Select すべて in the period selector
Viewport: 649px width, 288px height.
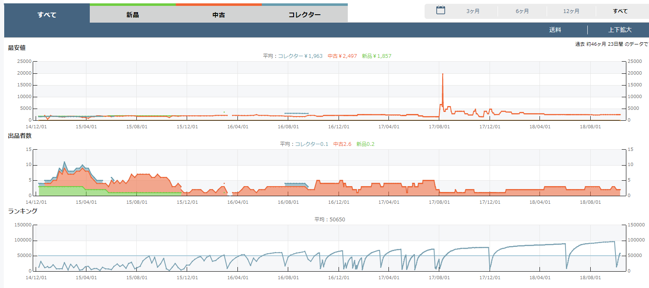pyautogui.click(x=620, y=11)
